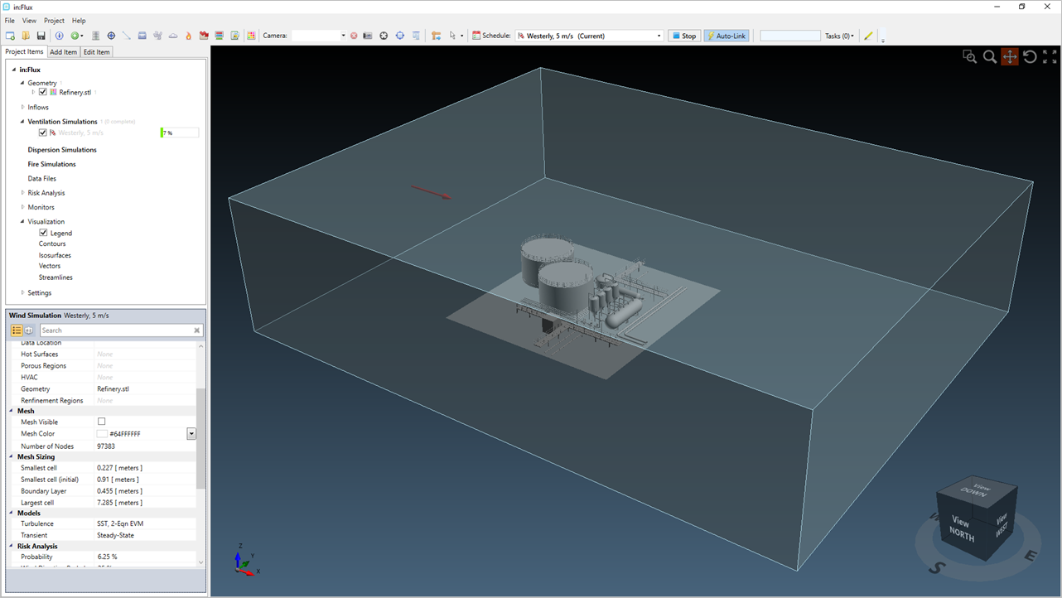Viewport: 1062px width, 598px height.
Task: Select Isosurfaces under Visualization
Action: [55, 255]
